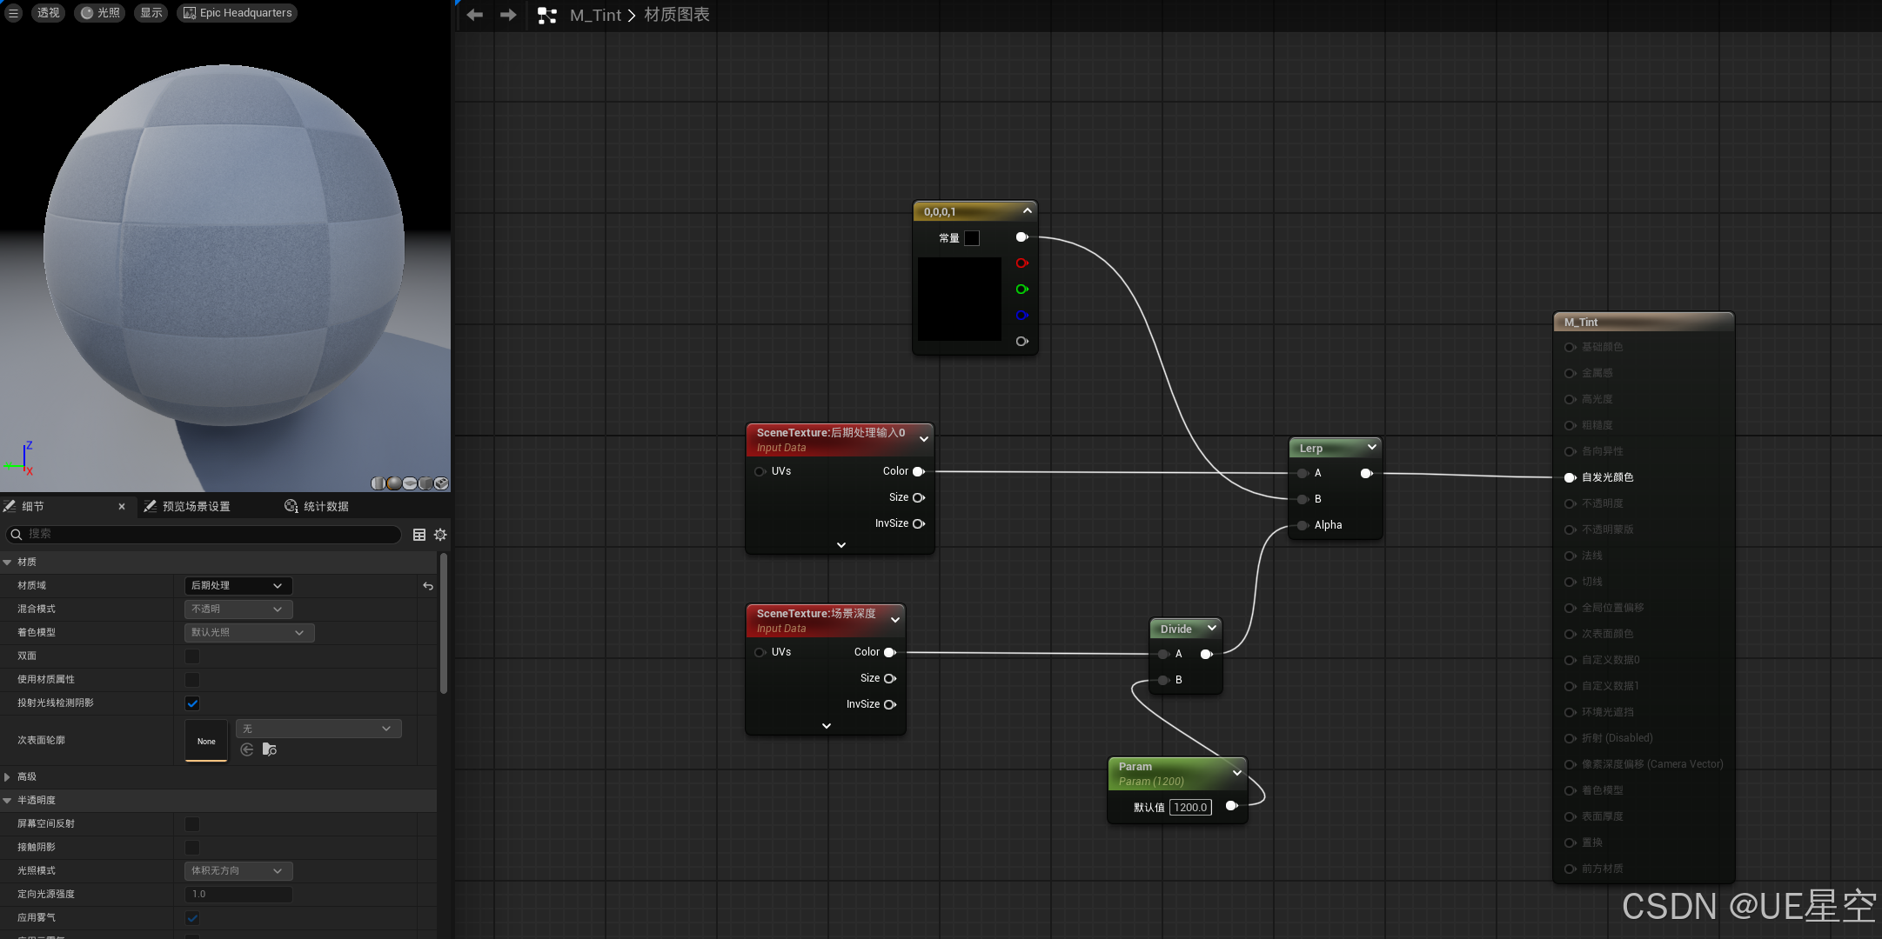Click the Param default value 1200.0 field
The image size is (1882, 939).
pos(1190,808)
